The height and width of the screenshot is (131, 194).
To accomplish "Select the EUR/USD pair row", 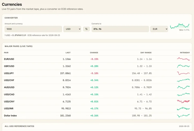I will click(x=97, y=59).
